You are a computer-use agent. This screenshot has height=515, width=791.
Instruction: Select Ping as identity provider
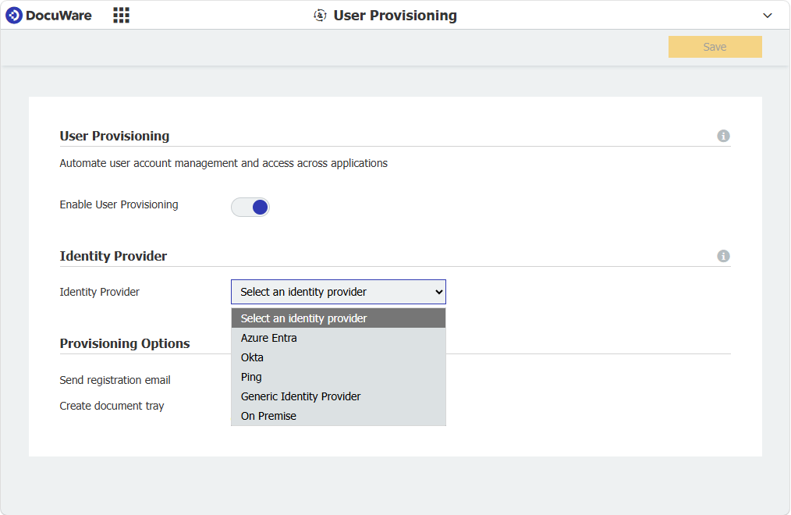[x=339, y=378]
